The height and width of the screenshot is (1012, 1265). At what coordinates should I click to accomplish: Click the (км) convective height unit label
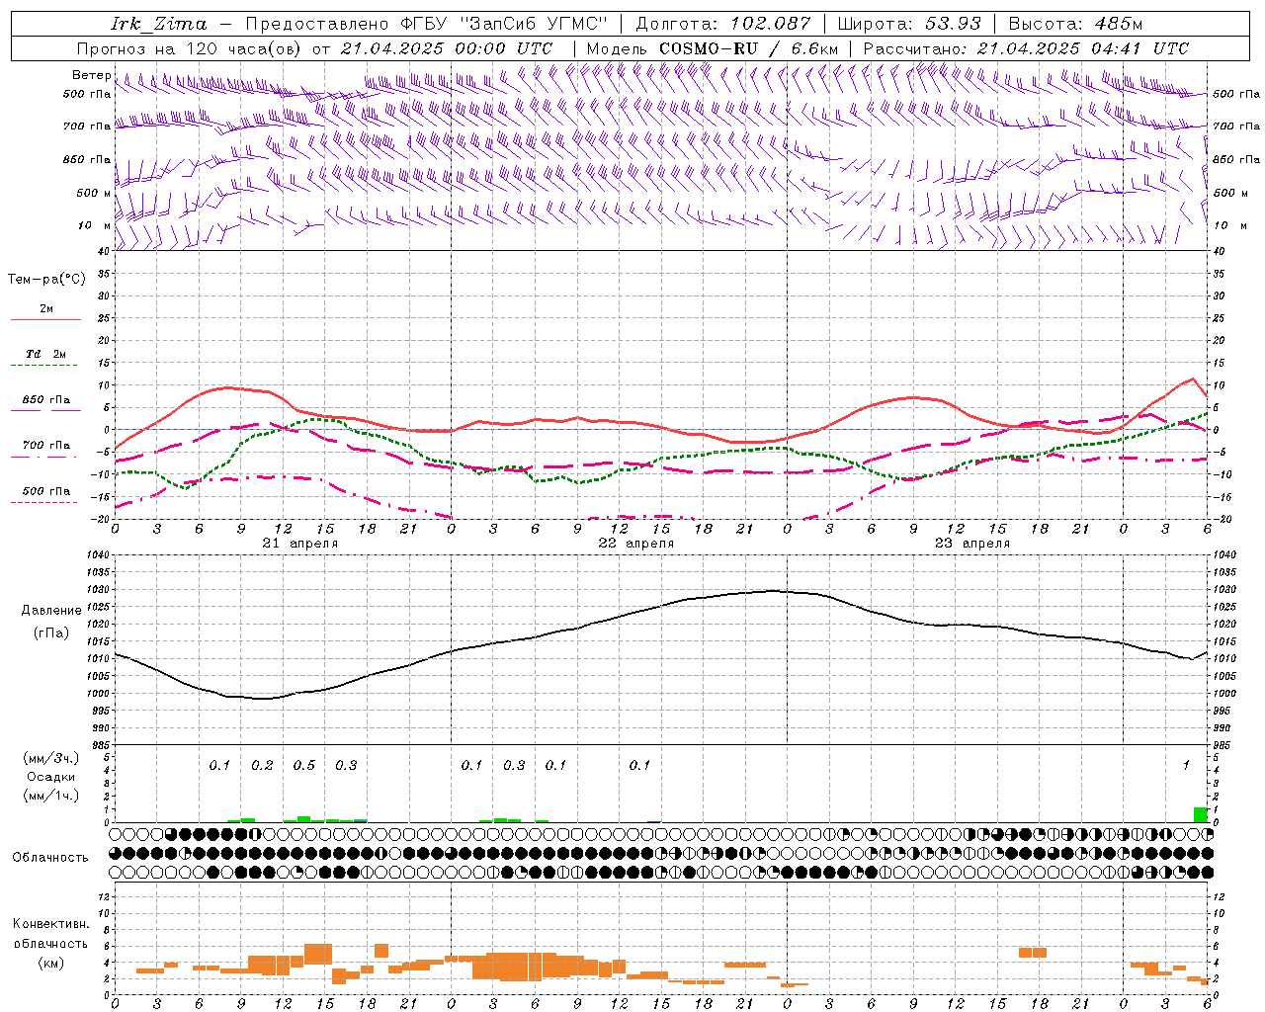click(x=51, y=963)
